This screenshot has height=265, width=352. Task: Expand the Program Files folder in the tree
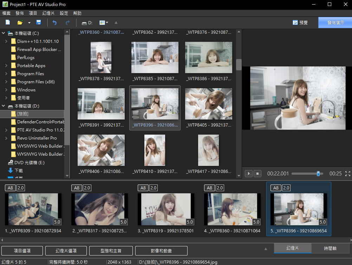(x=6, y=74)
